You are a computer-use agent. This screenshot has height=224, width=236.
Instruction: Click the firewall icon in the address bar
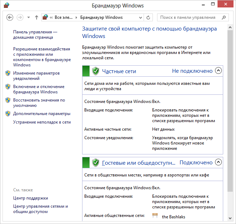point(45,17)
